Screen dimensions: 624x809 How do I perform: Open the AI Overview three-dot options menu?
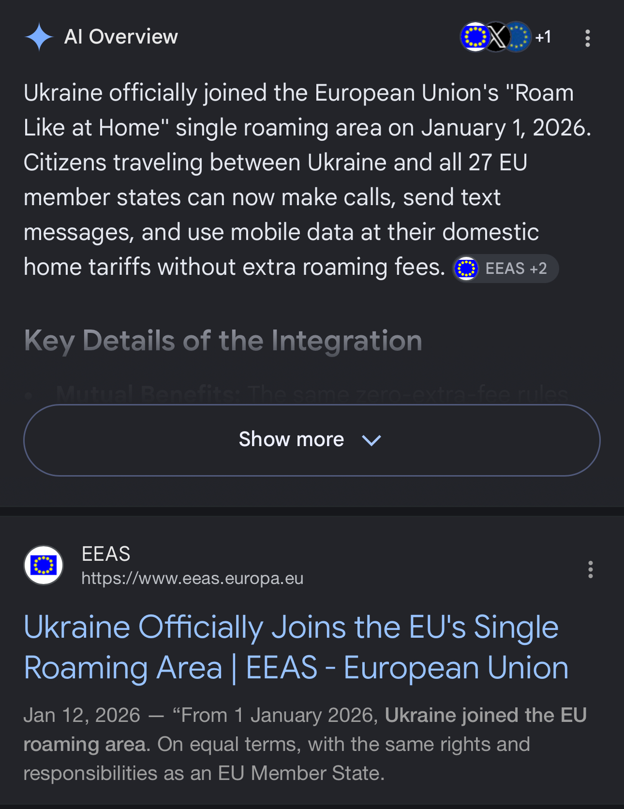[x=588, y=38]
